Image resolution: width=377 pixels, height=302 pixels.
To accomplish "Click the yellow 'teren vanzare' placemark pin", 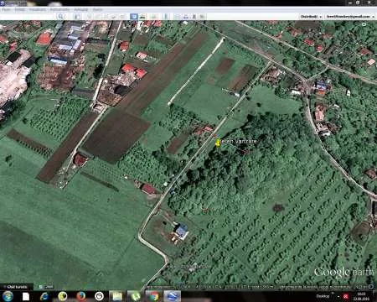I will click(218, 143).
